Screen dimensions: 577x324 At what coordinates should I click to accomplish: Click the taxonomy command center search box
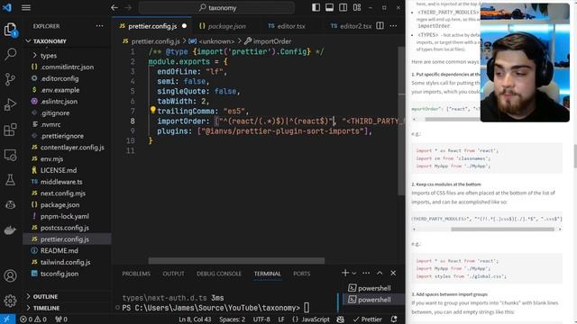coord(217,8)
